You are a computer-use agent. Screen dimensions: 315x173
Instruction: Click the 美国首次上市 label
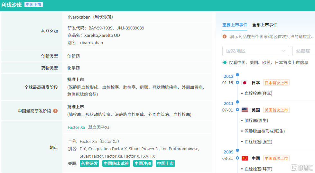[276, 110]
